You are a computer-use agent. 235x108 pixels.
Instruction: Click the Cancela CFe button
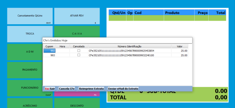point(67,89)
